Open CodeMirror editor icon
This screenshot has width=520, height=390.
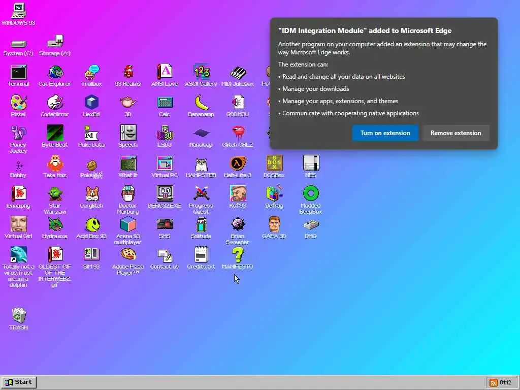[55, 103]
